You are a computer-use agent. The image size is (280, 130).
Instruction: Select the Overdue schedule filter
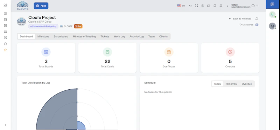tap(247, 84)
